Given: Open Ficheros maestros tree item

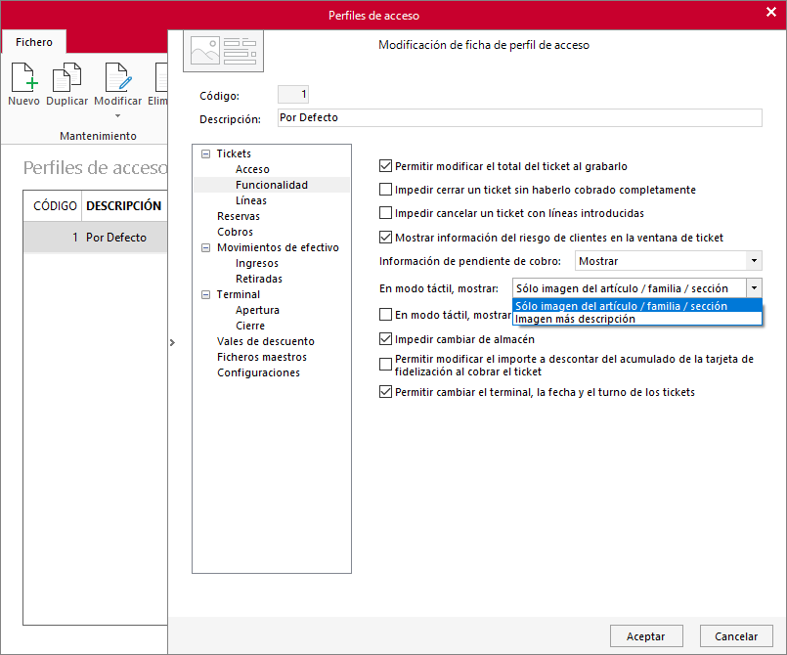Looking at the screenshot, I should click(262, 357).
